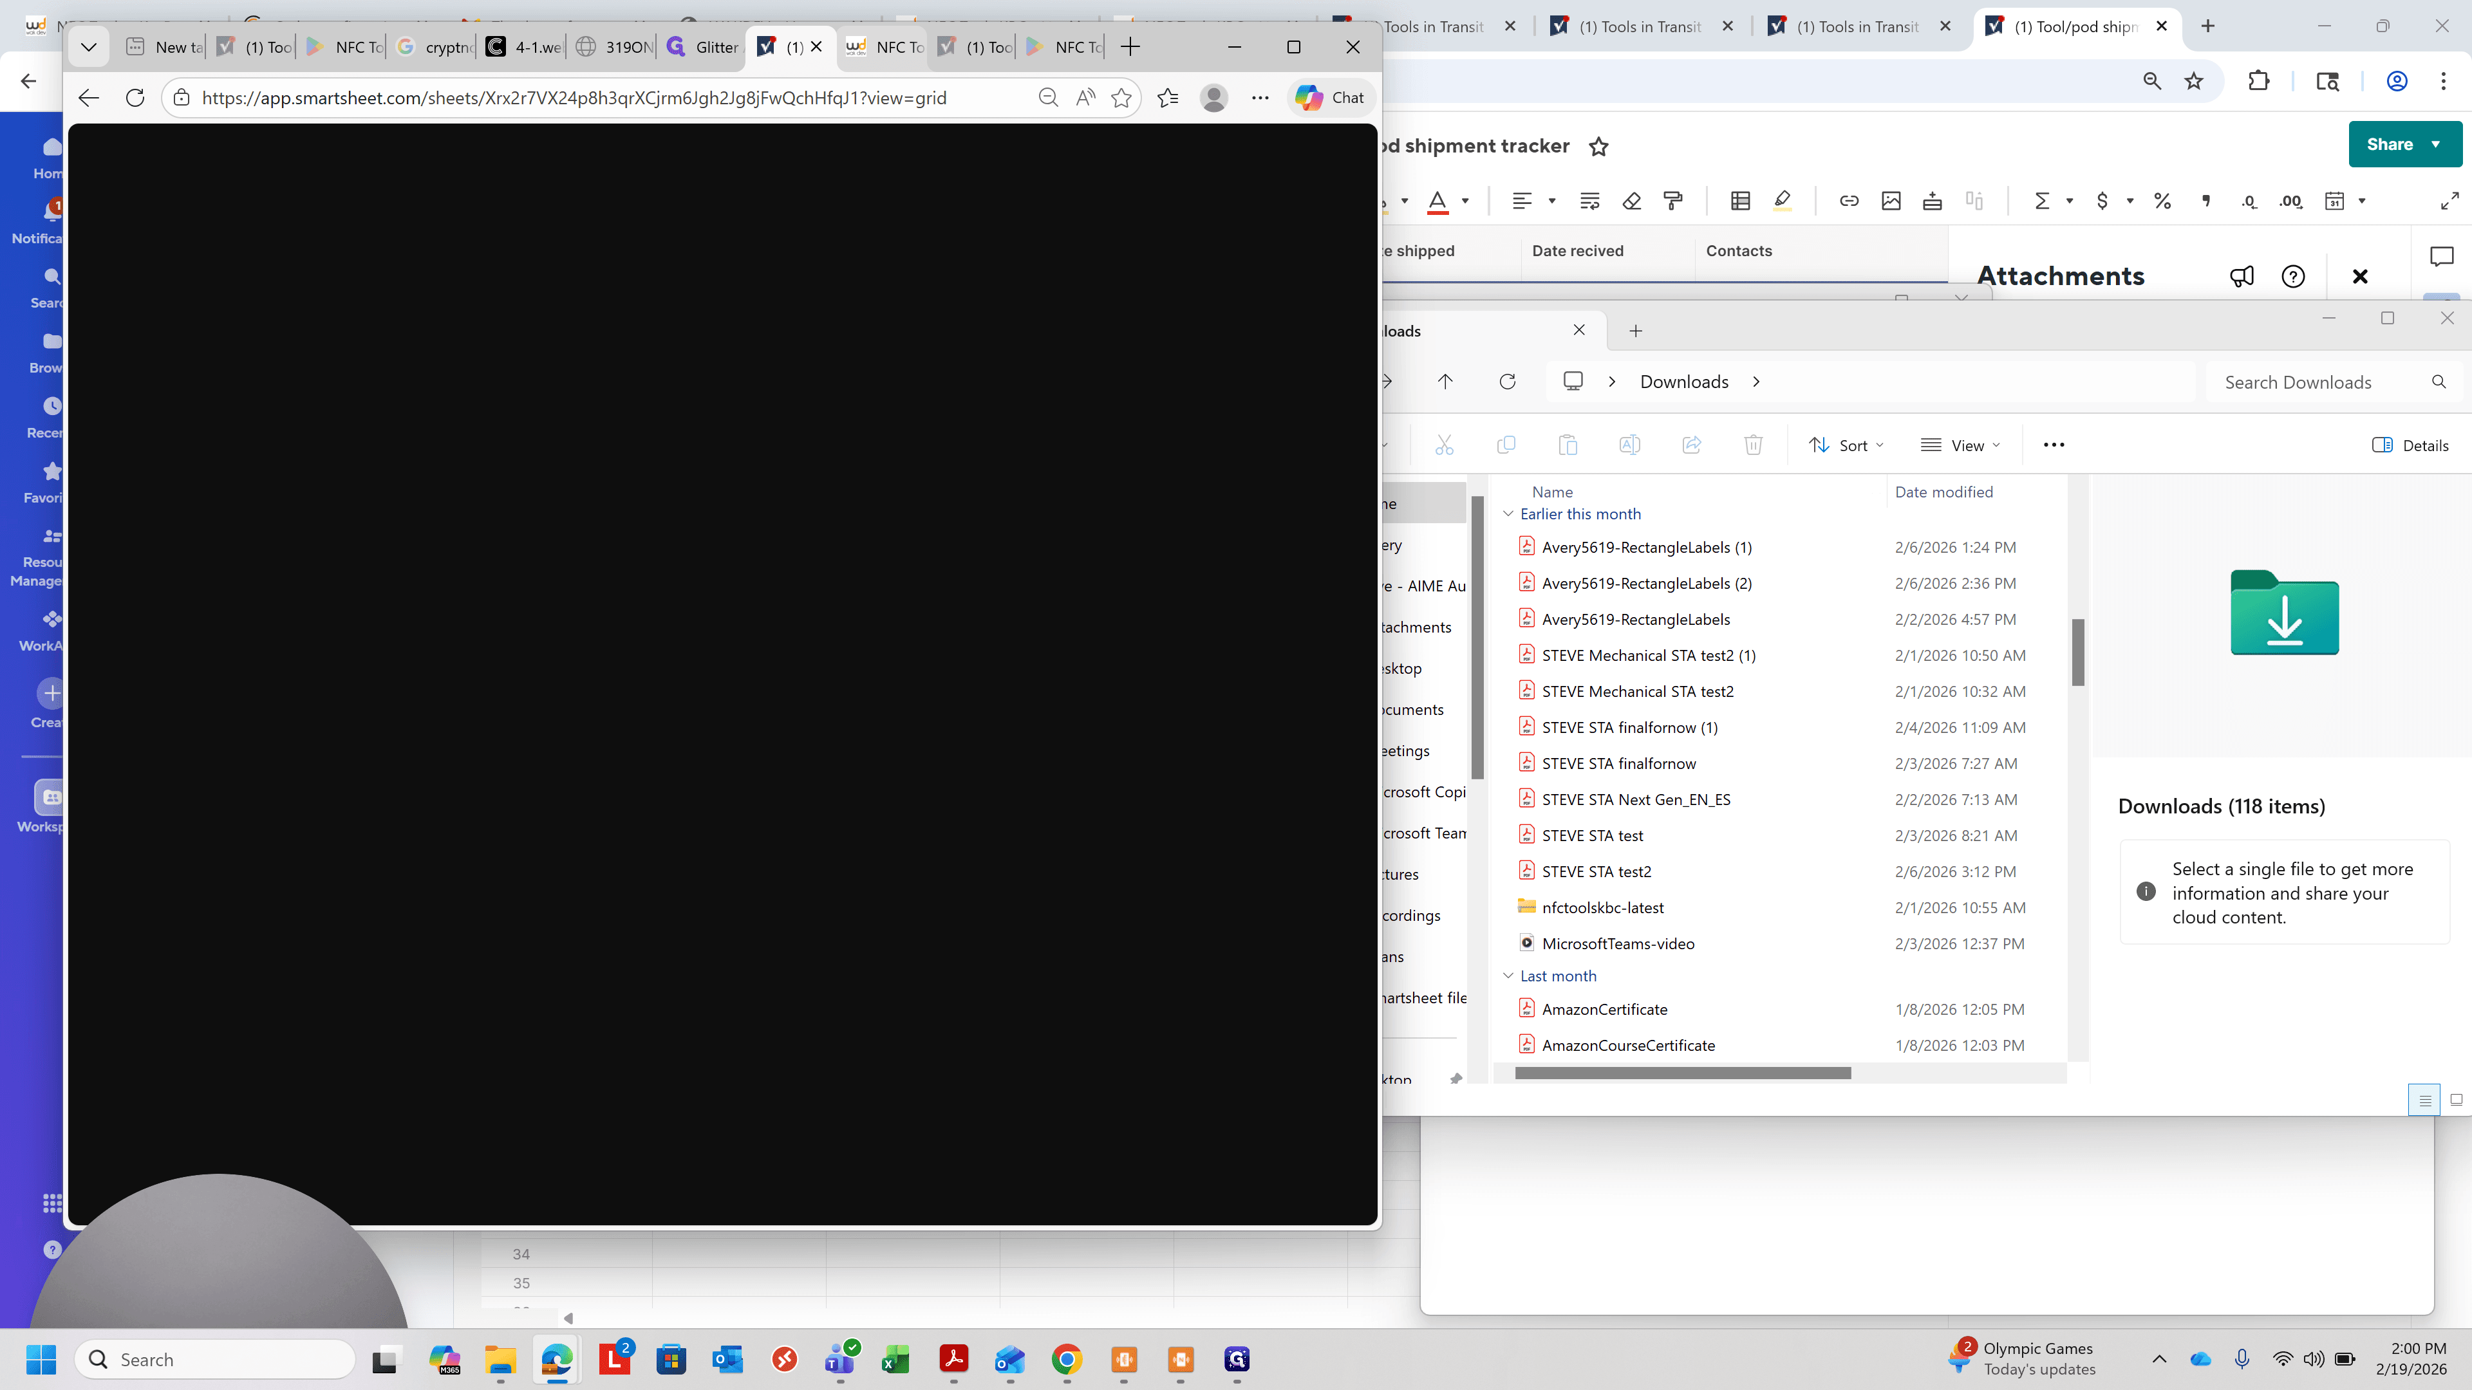Open the font color dropdown arrow
The image size is (2472, 1390).
(1465, 201)
